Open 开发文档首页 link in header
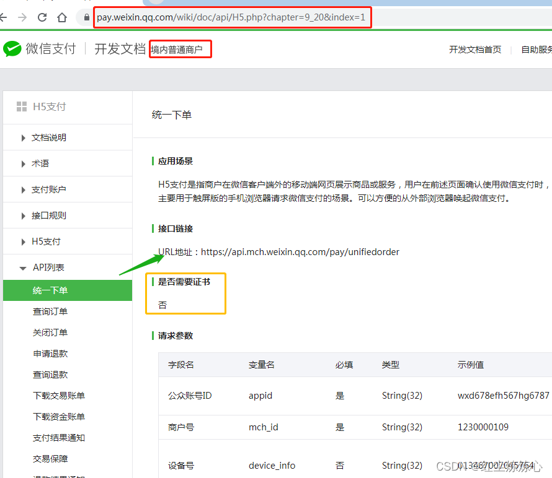 [x=475, y=50]
